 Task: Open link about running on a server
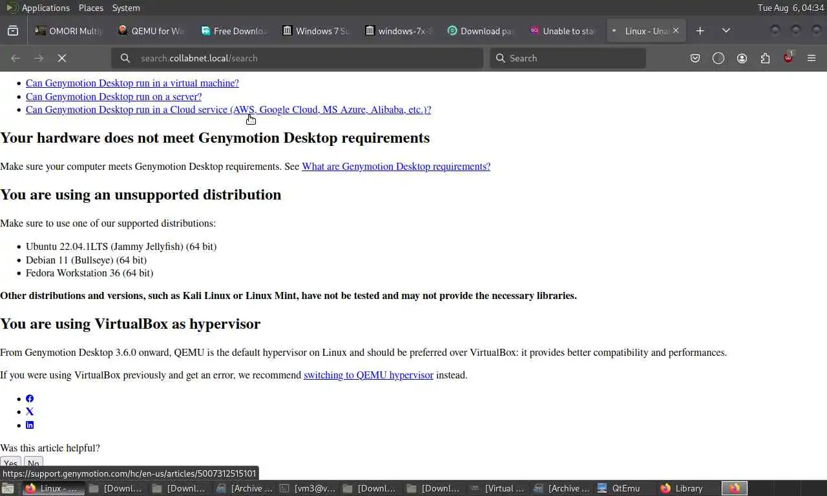tap(114, 97)
